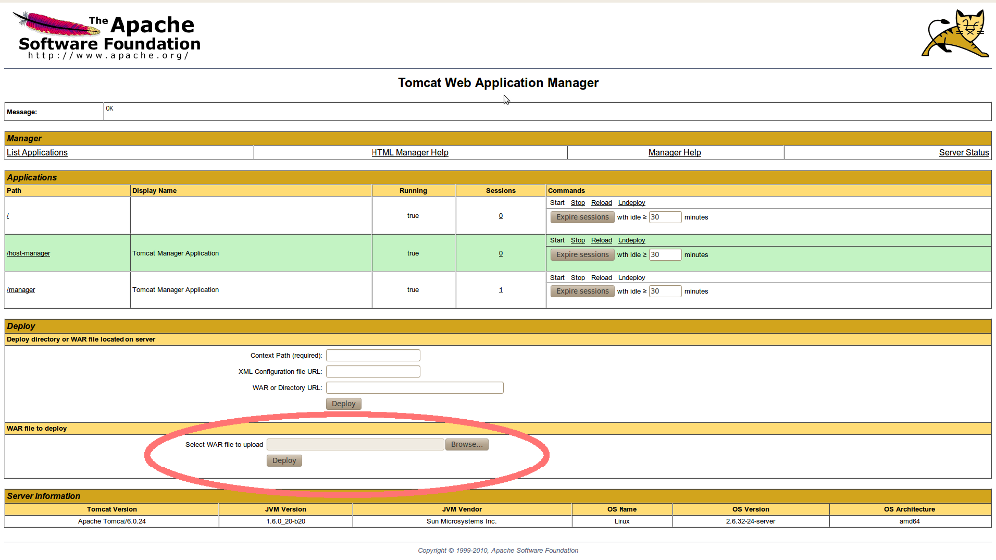Click the 'Sun Microsystems Inc.' vendor cell
Image resolution: width=996 pixels, height=560 pixels.
click(462, 522)
